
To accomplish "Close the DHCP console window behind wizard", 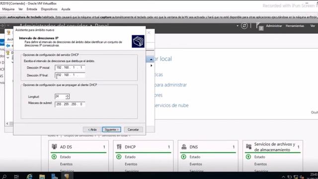I will pos(149,32).
